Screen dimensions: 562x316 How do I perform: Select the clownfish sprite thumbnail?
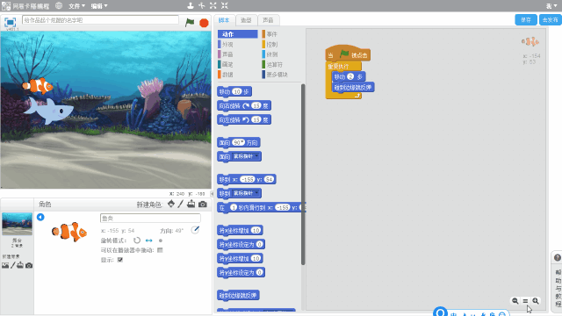click(69, 232)
